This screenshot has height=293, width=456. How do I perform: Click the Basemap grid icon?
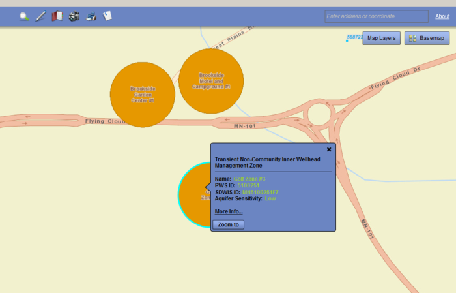413,39
